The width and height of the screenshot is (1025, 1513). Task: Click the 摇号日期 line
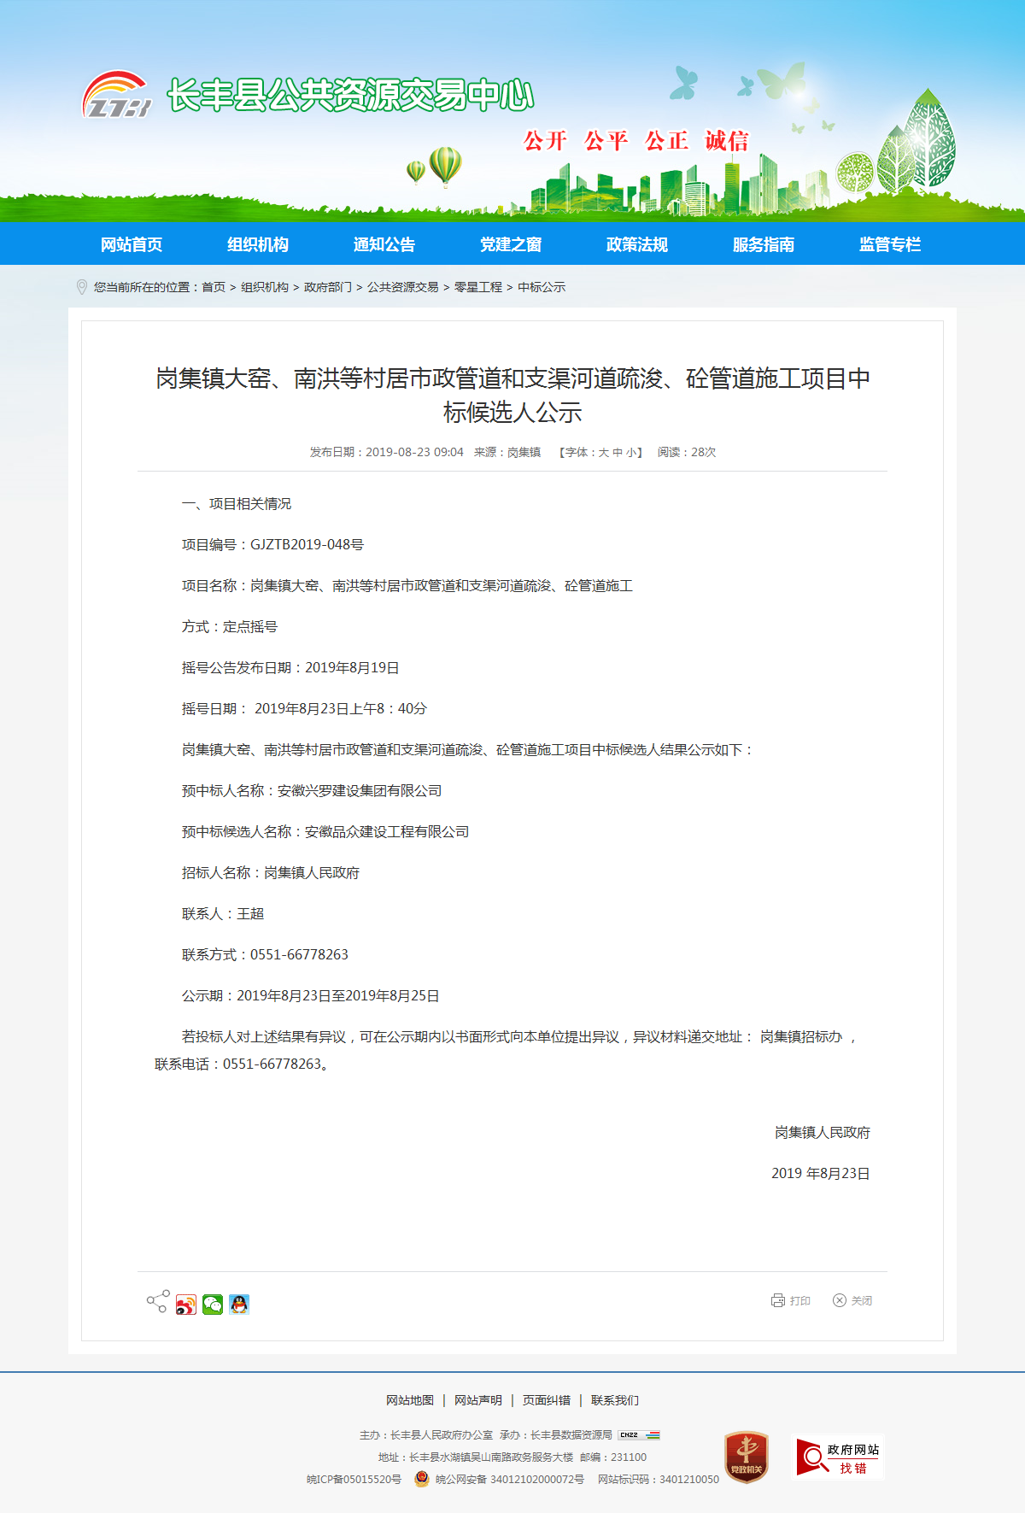pos(304,709)
